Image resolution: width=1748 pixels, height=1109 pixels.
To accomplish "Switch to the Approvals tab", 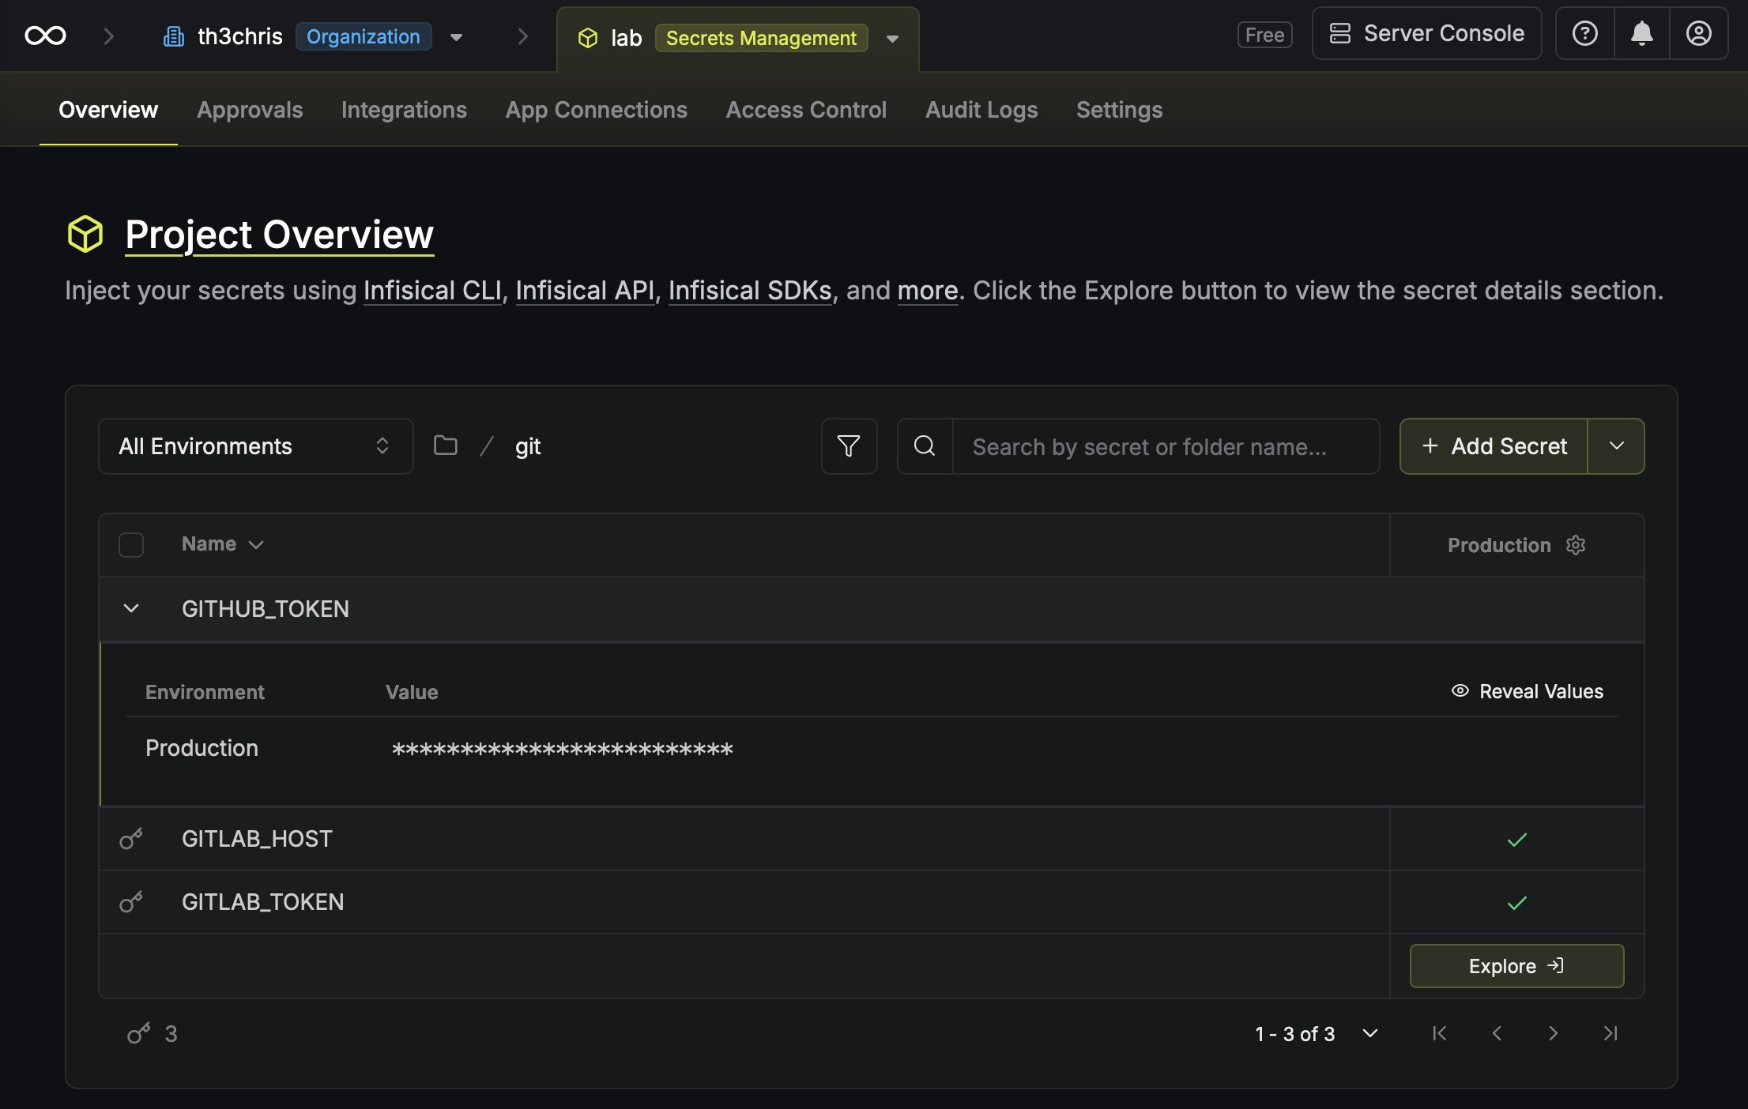I will tap(250, 110).
